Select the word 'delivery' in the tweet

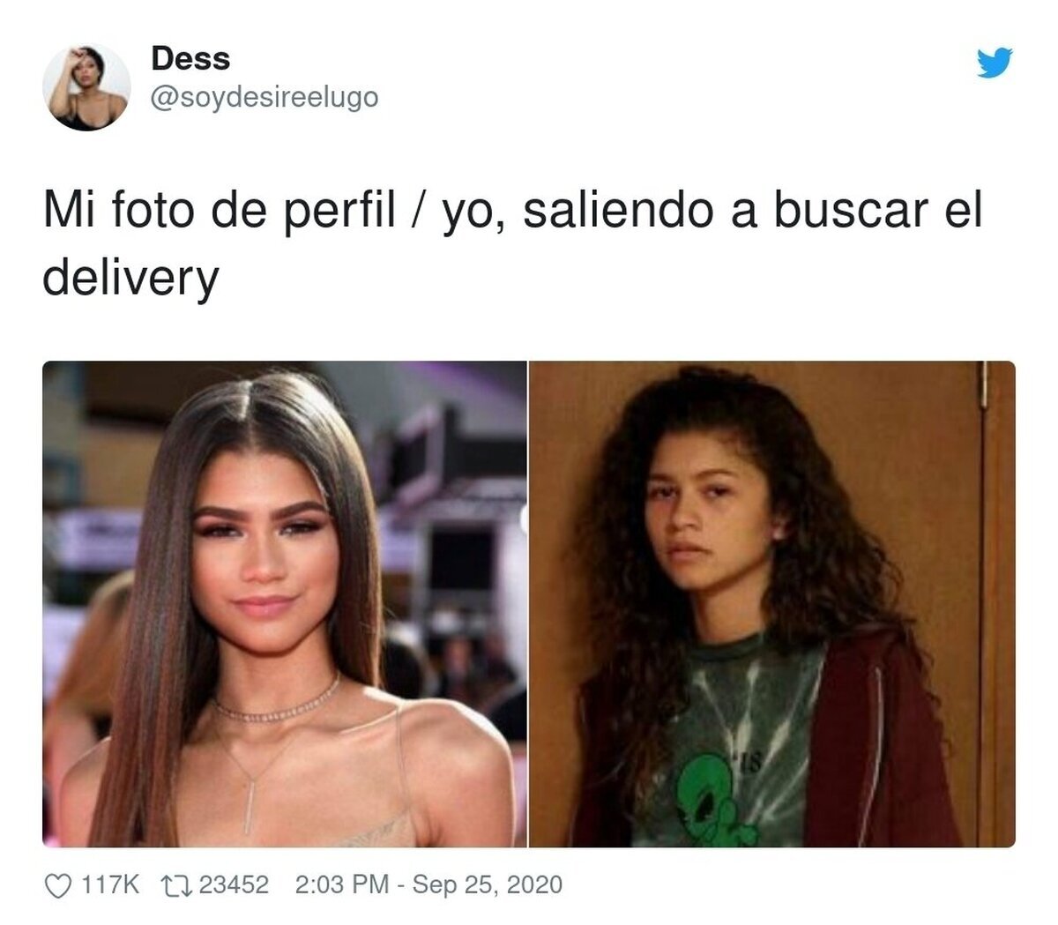tap(130, 279)
